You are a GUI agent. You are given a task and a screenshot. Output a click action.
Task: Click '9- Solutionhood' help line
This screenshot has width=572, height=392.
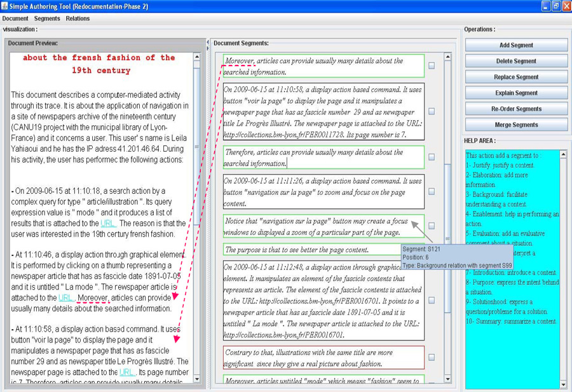click(x=507, y=307)
